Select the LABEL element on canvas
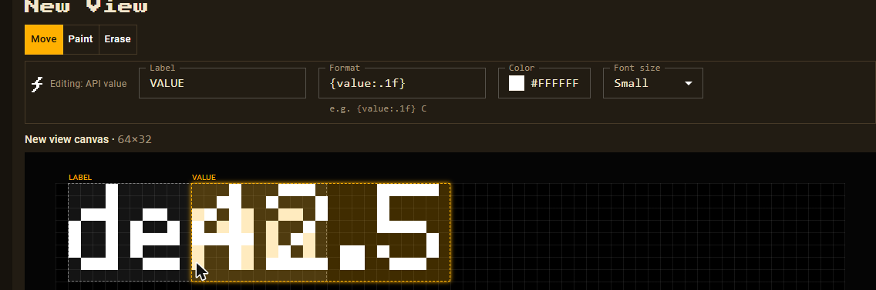This screenshot has width=876, height=290. point(130,232)
